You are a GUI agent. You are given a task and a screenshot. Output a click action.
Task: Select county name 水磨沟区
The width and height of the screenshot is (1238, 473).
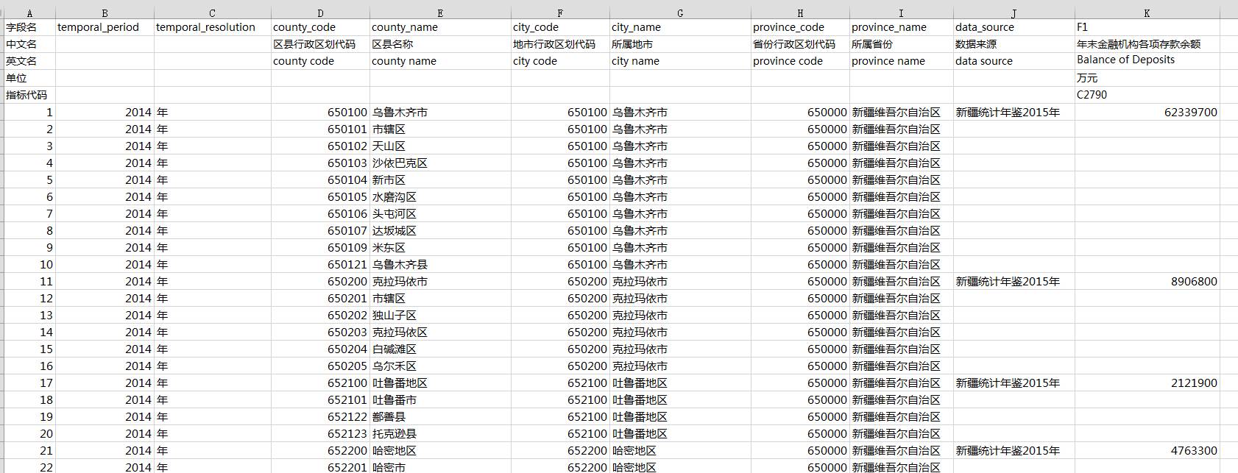click(440, 197)
